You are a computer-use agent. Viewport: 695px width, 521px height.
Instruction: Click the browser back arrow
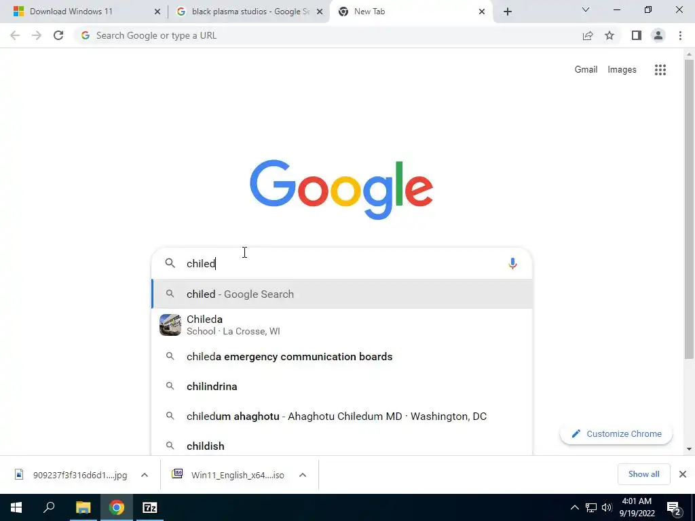[15, 35]
